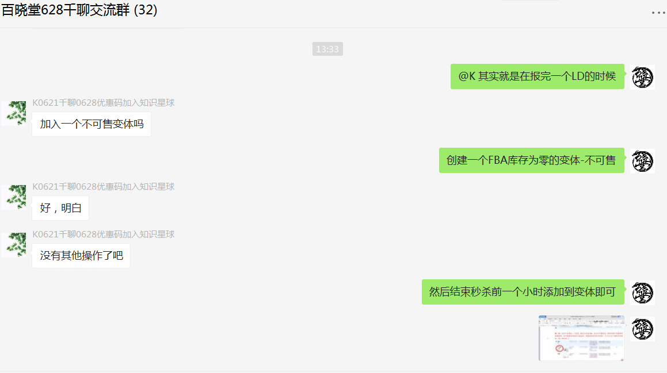Image resolution: width=667 pixels, height=373 pixels.
Task: Click sender avatar beside '@K 其实就是在报完一个LD的时候'
Action: pyautogui.click(x=642, y=78)
